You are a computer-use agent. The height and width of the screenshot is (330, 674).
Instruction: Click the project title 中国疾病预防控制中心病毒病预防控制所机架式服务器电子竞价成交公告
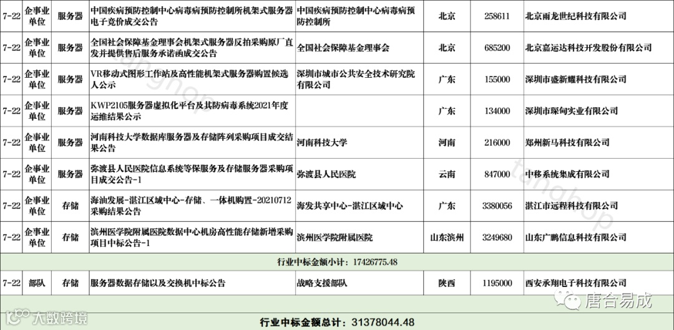tap(192, 16)
